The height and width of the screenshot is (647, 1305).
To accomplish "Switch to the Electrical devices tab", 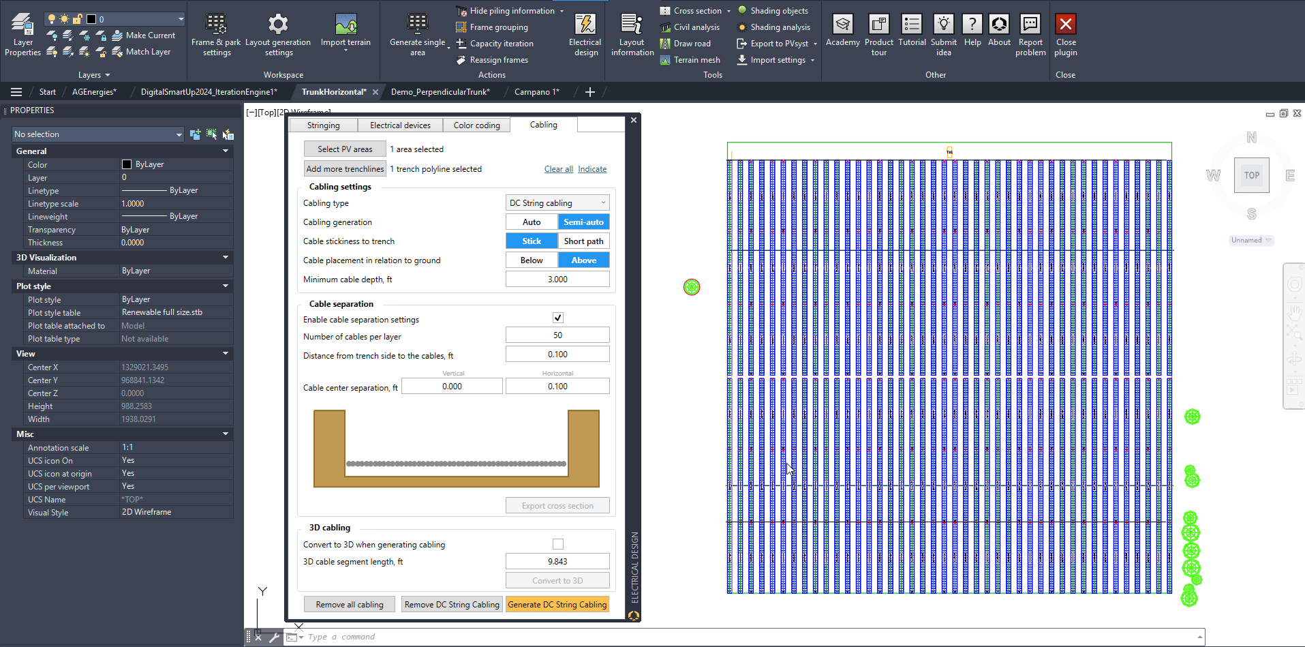I will 400,125.
